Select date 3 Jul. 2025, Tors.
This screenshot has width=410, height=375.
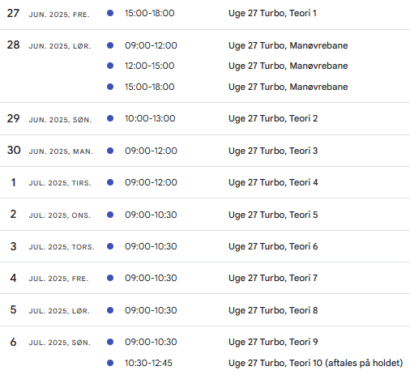click(53, 246)
